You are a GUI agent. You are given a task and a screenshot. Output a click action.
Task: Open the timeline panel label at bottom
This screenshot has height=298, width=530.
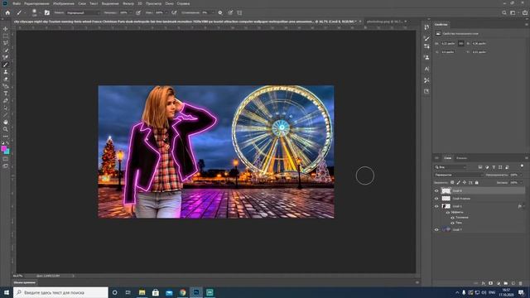(24, 282)
